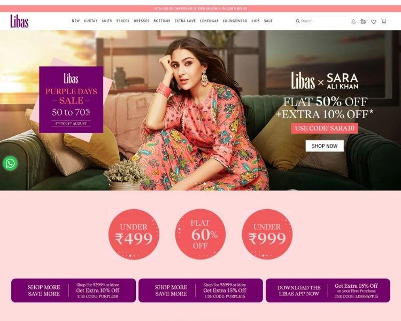Viewport: 401px width, 321px height.
Task: Click the order tracking truck icon
Action: (x=363, y=21)
